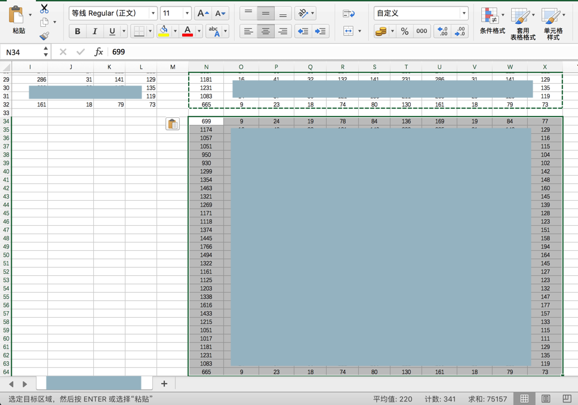Screen dimensions: 578x405
Task: Align text to top
Action: [x=248, y=13]
